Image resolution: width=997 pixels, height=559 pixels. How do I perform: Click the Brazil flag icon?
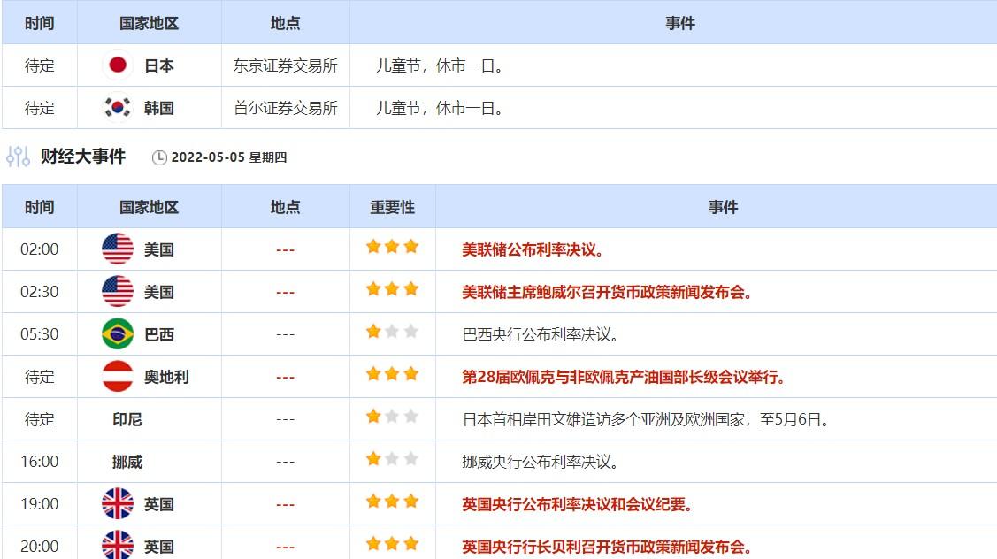[118, 334]
